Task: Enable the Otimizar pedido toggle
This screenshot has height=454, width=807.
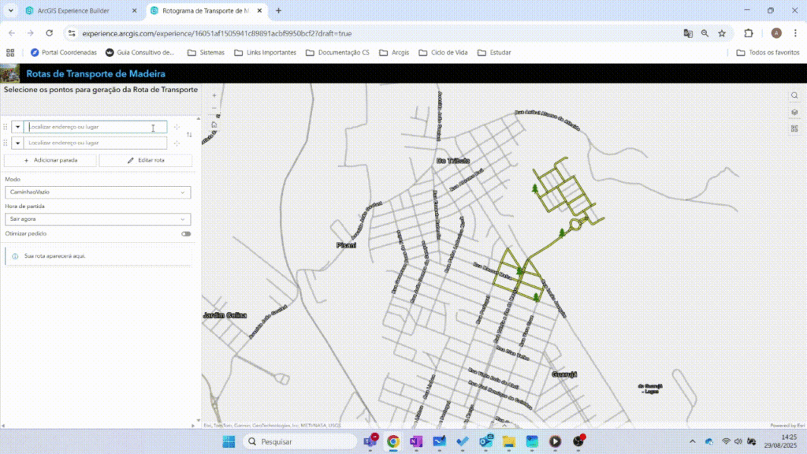Action: (x=186, y=234)
